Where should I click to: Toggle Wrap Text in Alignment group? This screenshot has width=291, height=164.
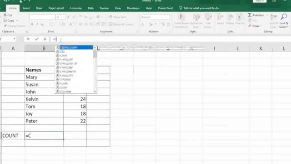coord(117,17)
